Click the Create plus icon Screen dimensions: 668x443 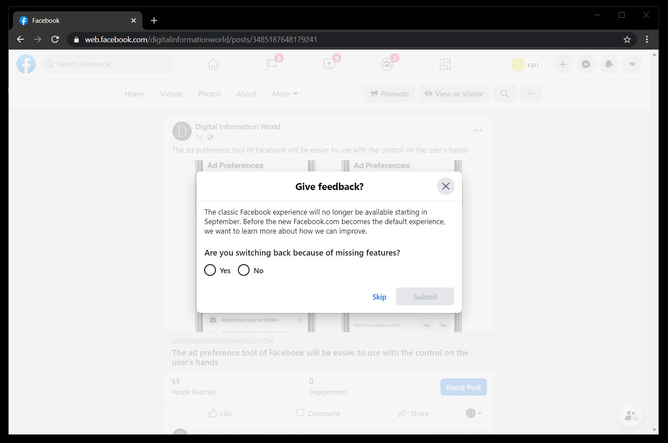562,64
